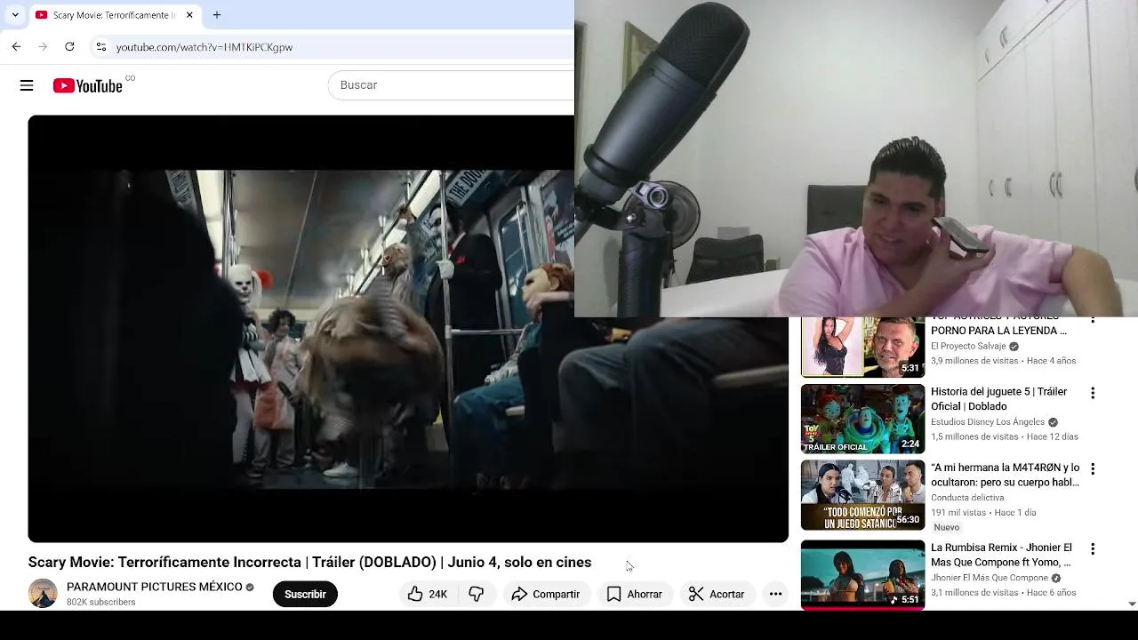Focus the Buscar search field
Screen dimensions: 1138x640
point(452,84)
